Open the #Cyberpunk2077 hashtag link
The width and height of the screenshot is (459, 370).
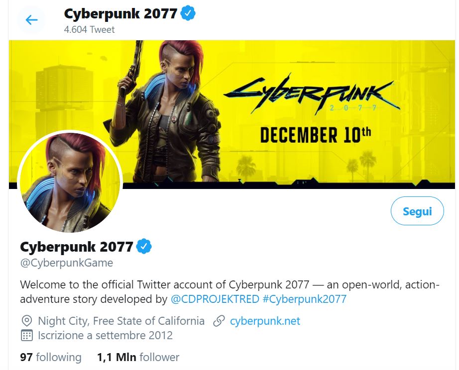pos(304,299)
